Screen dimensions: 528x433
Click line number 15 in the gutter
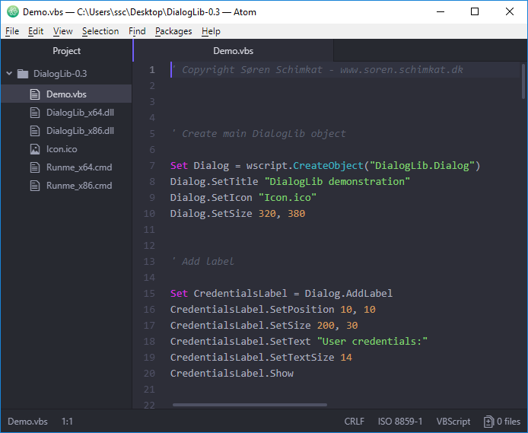pos(149,293)
